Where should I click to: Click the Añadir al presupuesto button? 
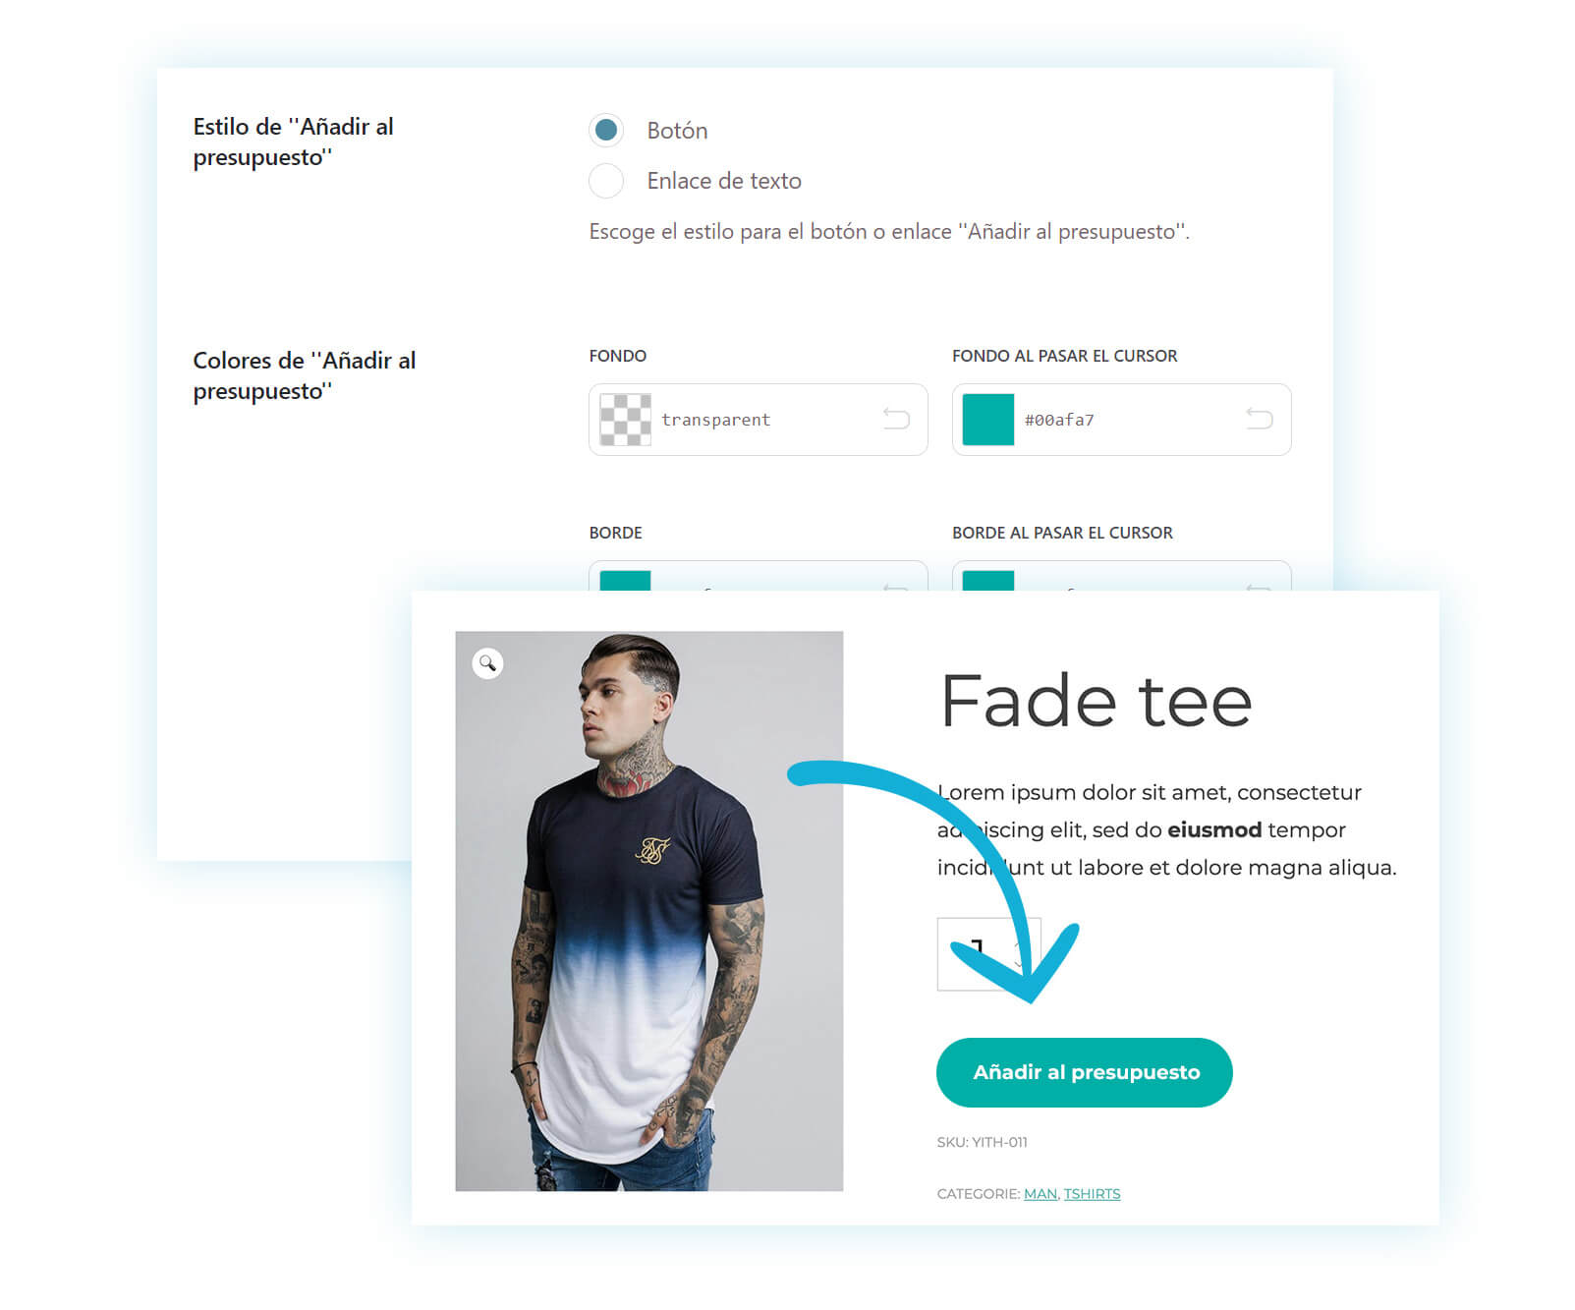tap(1085, 1072)
